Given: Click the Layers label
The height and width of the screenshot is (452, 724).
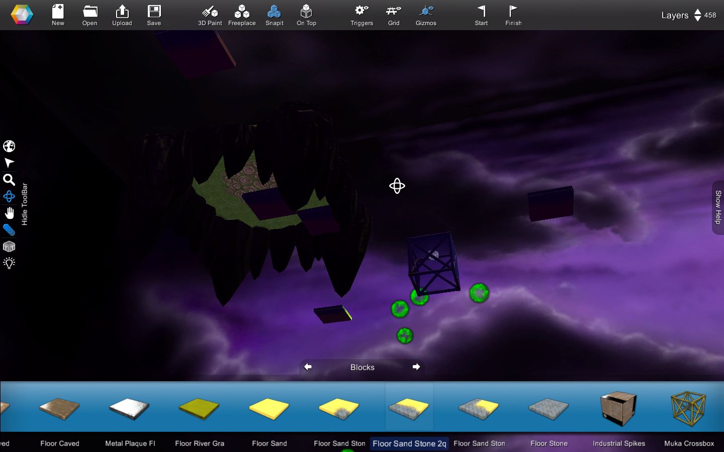Looking at the screenshot, I should click(x=675, y=15).
